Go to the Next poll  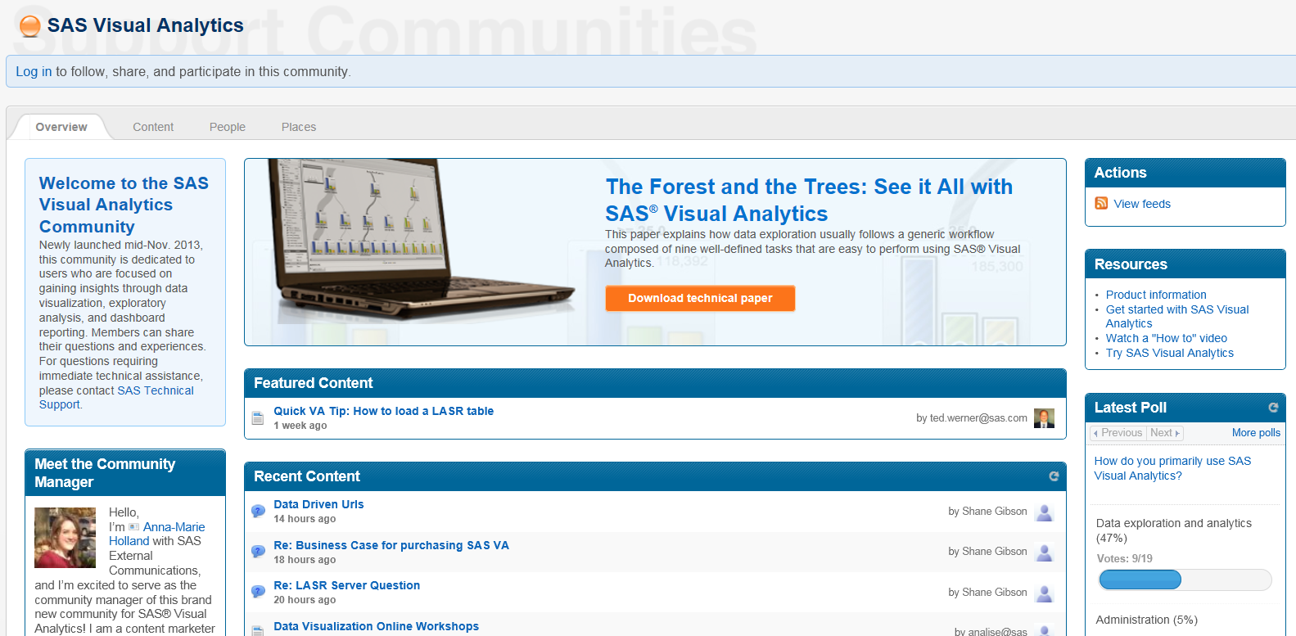(1164, 433)
